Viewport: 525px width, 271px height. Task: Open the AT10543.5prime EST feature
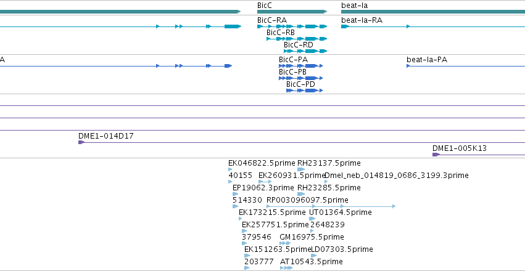pyautogui.click(x=286, y=268)
